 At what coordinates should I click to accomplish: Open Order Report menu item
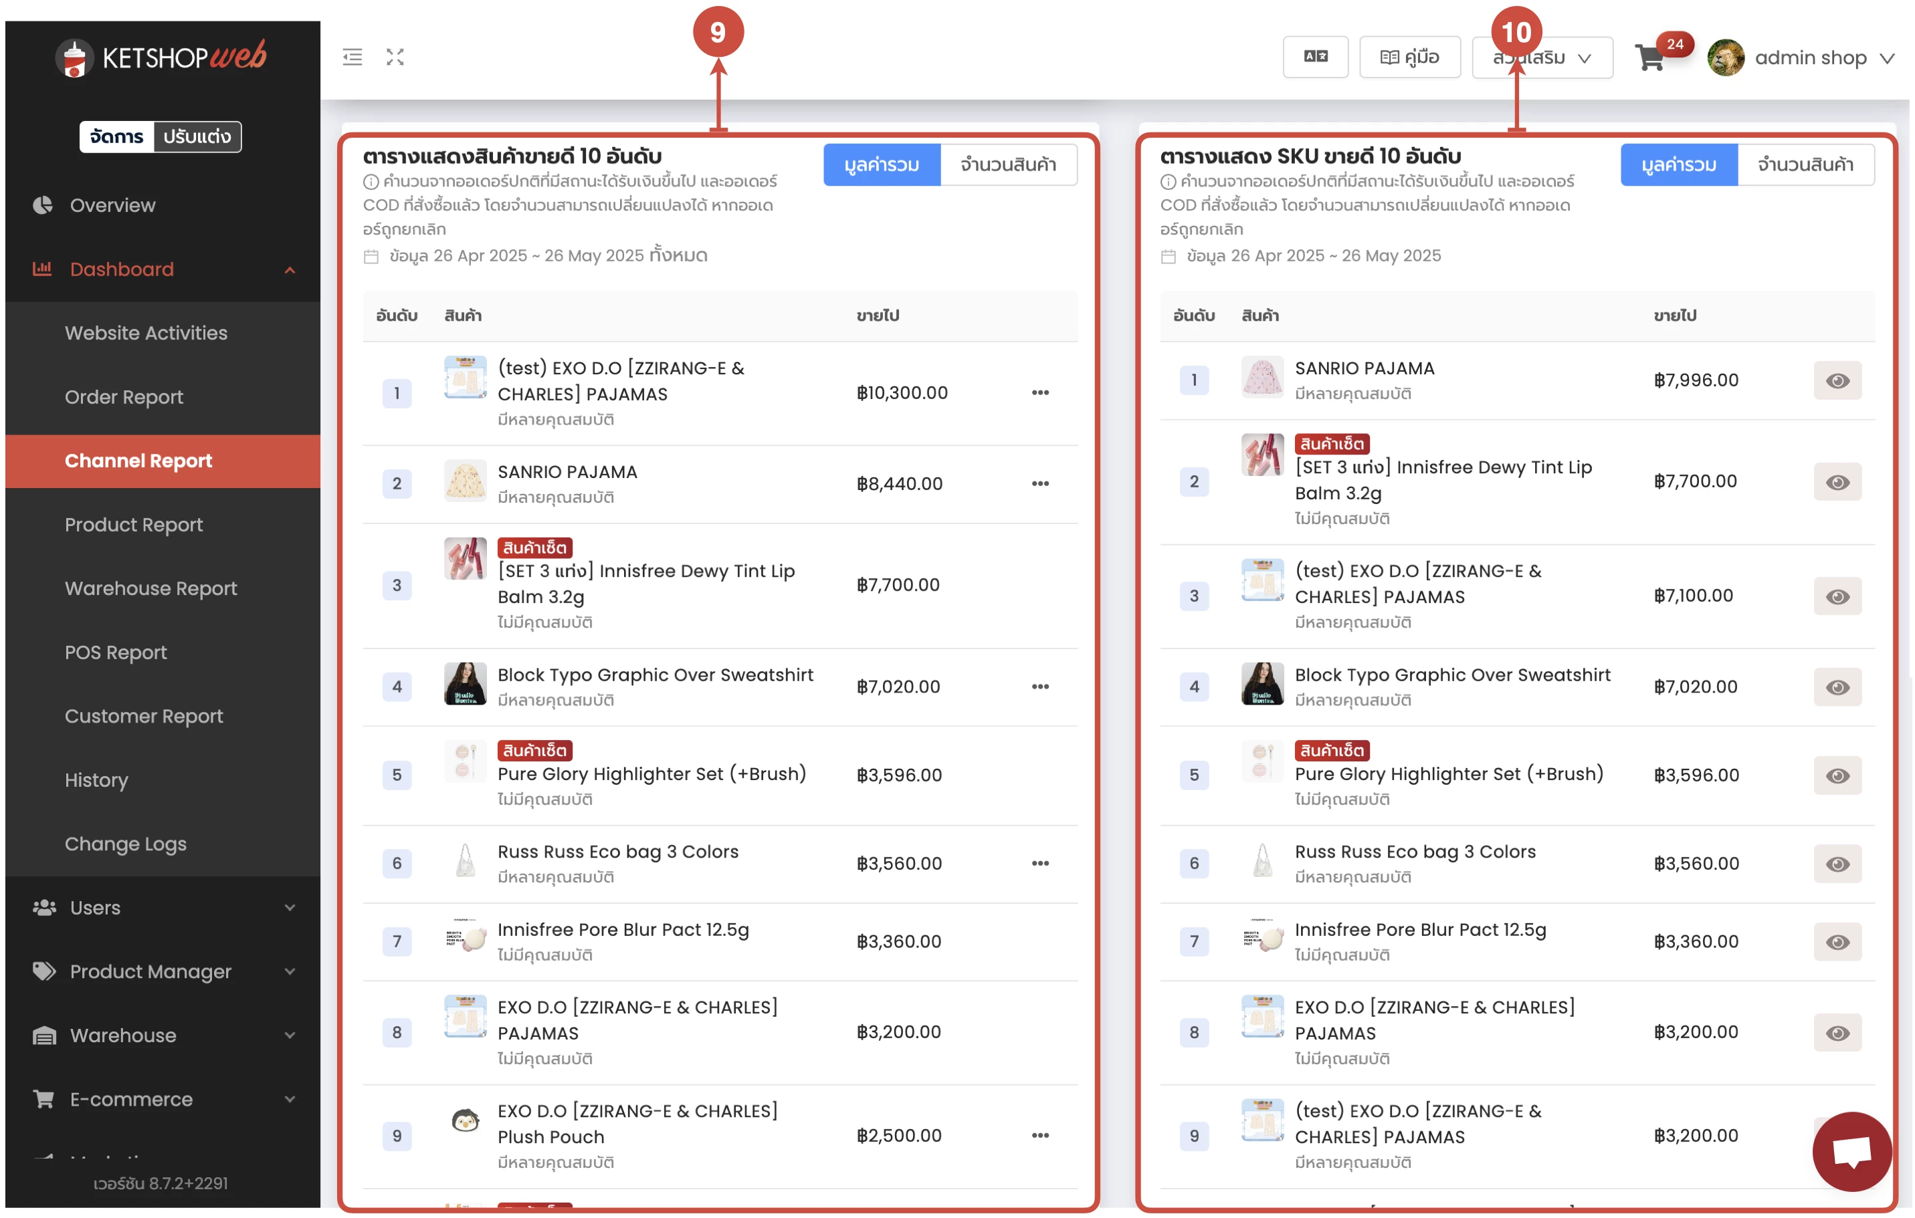[x=163, y=396]
